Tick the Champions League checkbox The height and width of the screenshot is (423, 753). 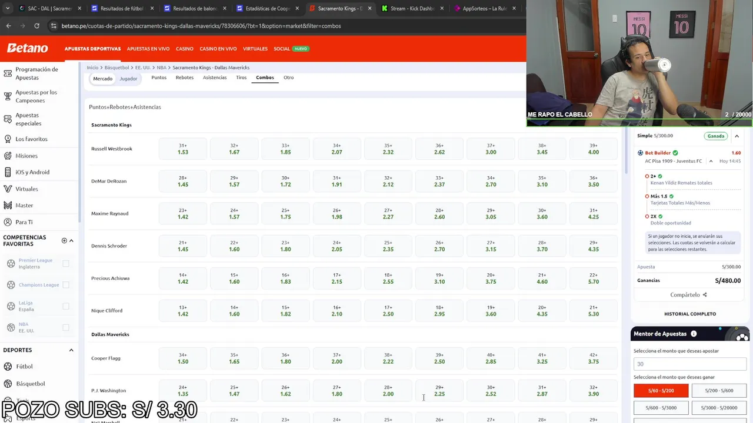(x=66, y=285)
